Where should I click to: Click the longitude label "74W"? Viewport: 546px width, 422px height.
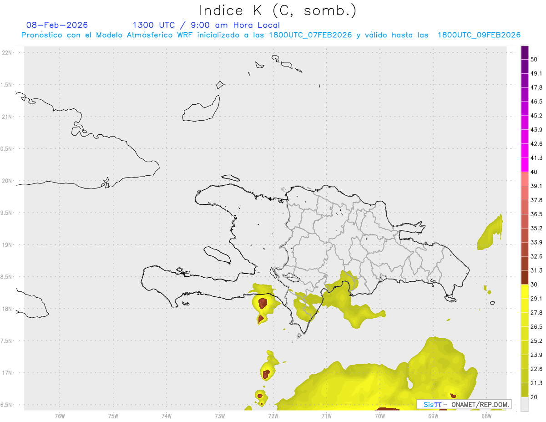click(166, 416)
